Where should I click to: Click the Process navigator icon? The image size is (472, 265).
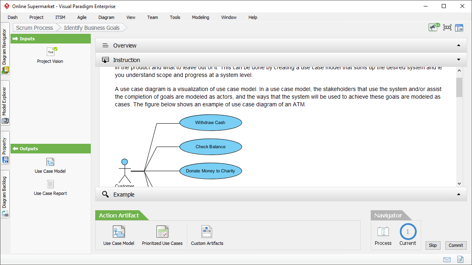(383, 232)
